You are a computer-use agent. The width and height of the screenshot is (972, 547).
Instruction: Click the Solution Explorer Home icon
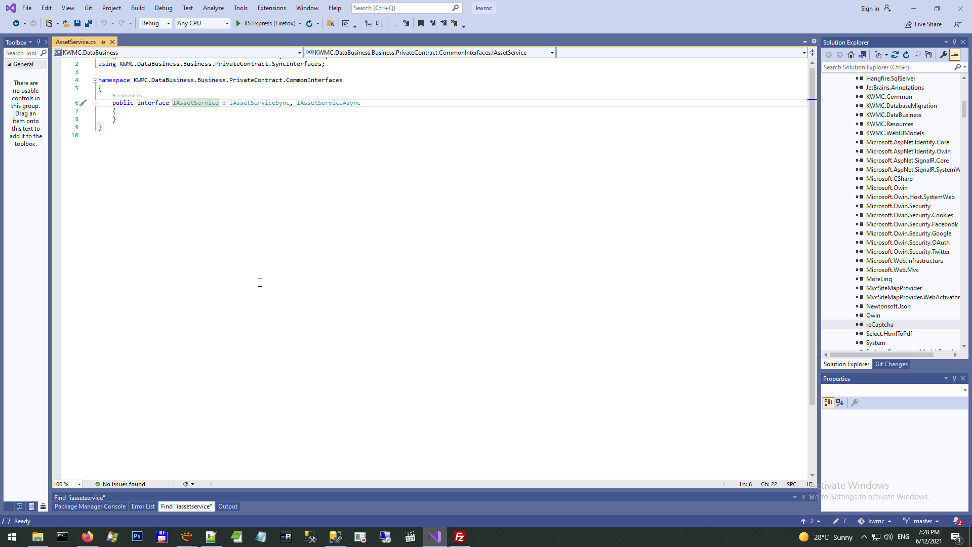[851, 55]
